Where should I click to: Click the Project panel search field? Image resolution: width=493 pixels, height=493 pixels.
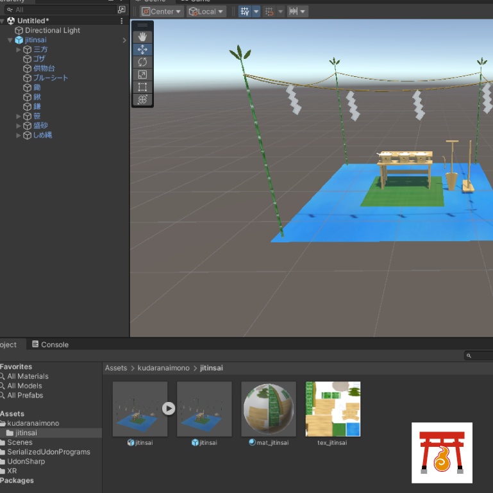click(x=478, y=356)
